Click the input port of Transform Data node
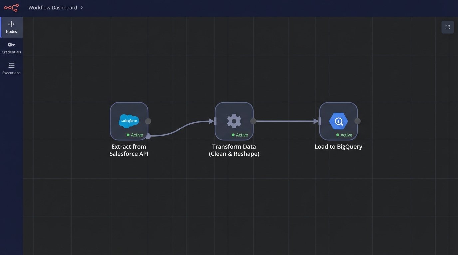This screenshot has height=255, width=458. click(x=215, y=121)
